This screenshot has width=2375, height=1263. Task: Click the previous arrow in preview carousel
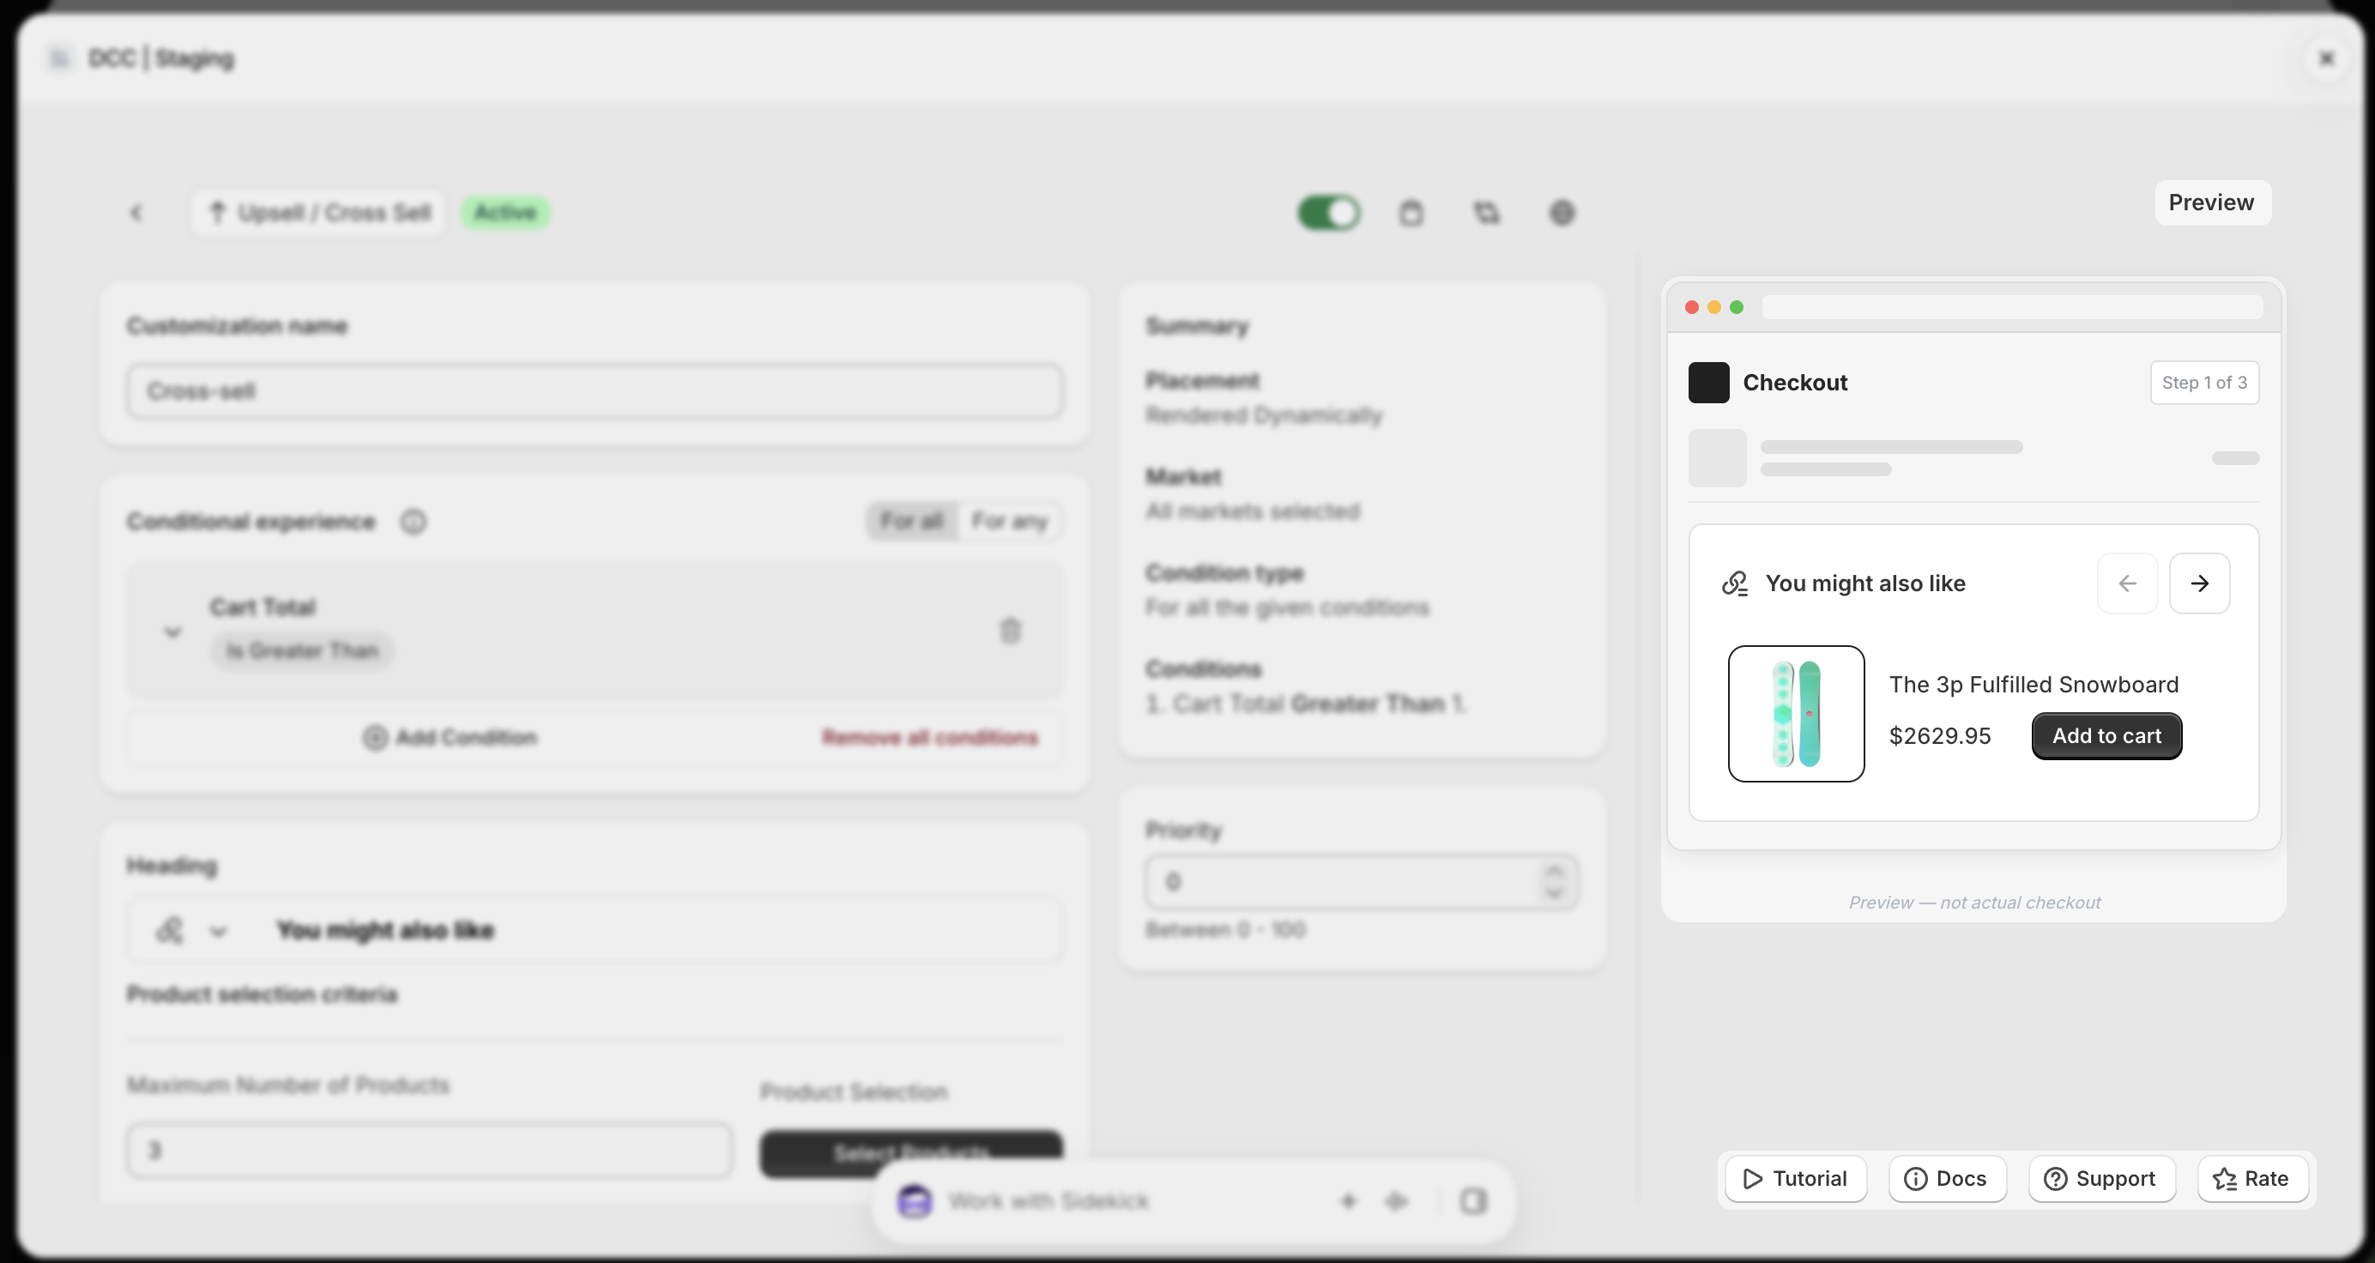(2127, 583)
